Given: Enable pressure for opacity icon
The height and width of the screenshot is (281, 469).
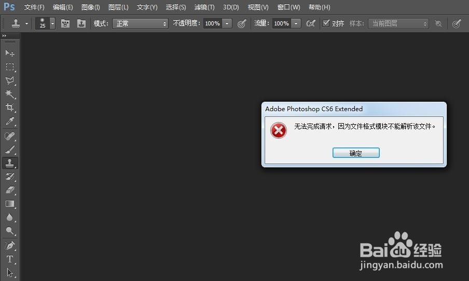Looking at the screenshot, I should tap(242, 23).
